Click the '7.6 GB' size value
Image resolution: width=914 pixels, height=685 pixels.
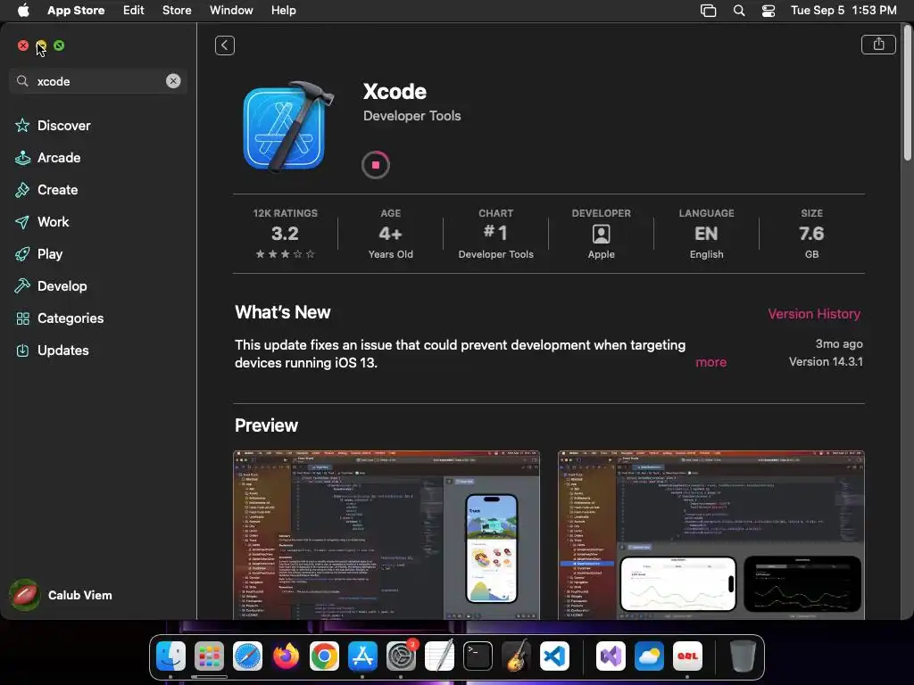pyautogui.click(x=811, y=234)
